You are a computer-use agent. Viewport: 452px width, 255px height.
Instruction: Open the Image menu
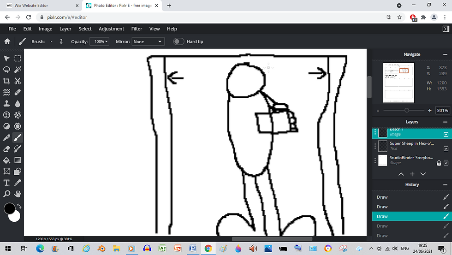coord(46,29)
